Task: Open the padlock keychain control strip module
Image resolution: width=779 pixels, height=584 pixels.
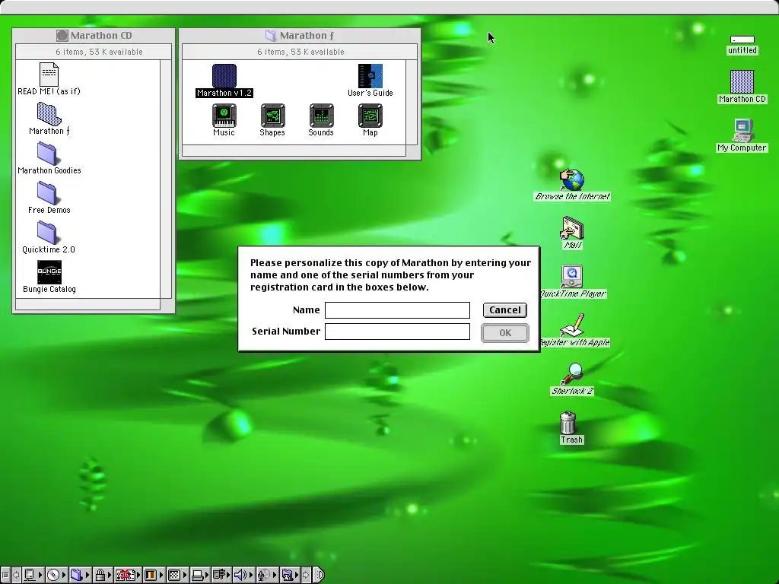Action: tap(103, 575)
